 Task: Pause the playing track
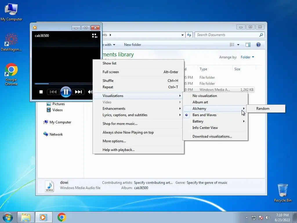point(66,92)
